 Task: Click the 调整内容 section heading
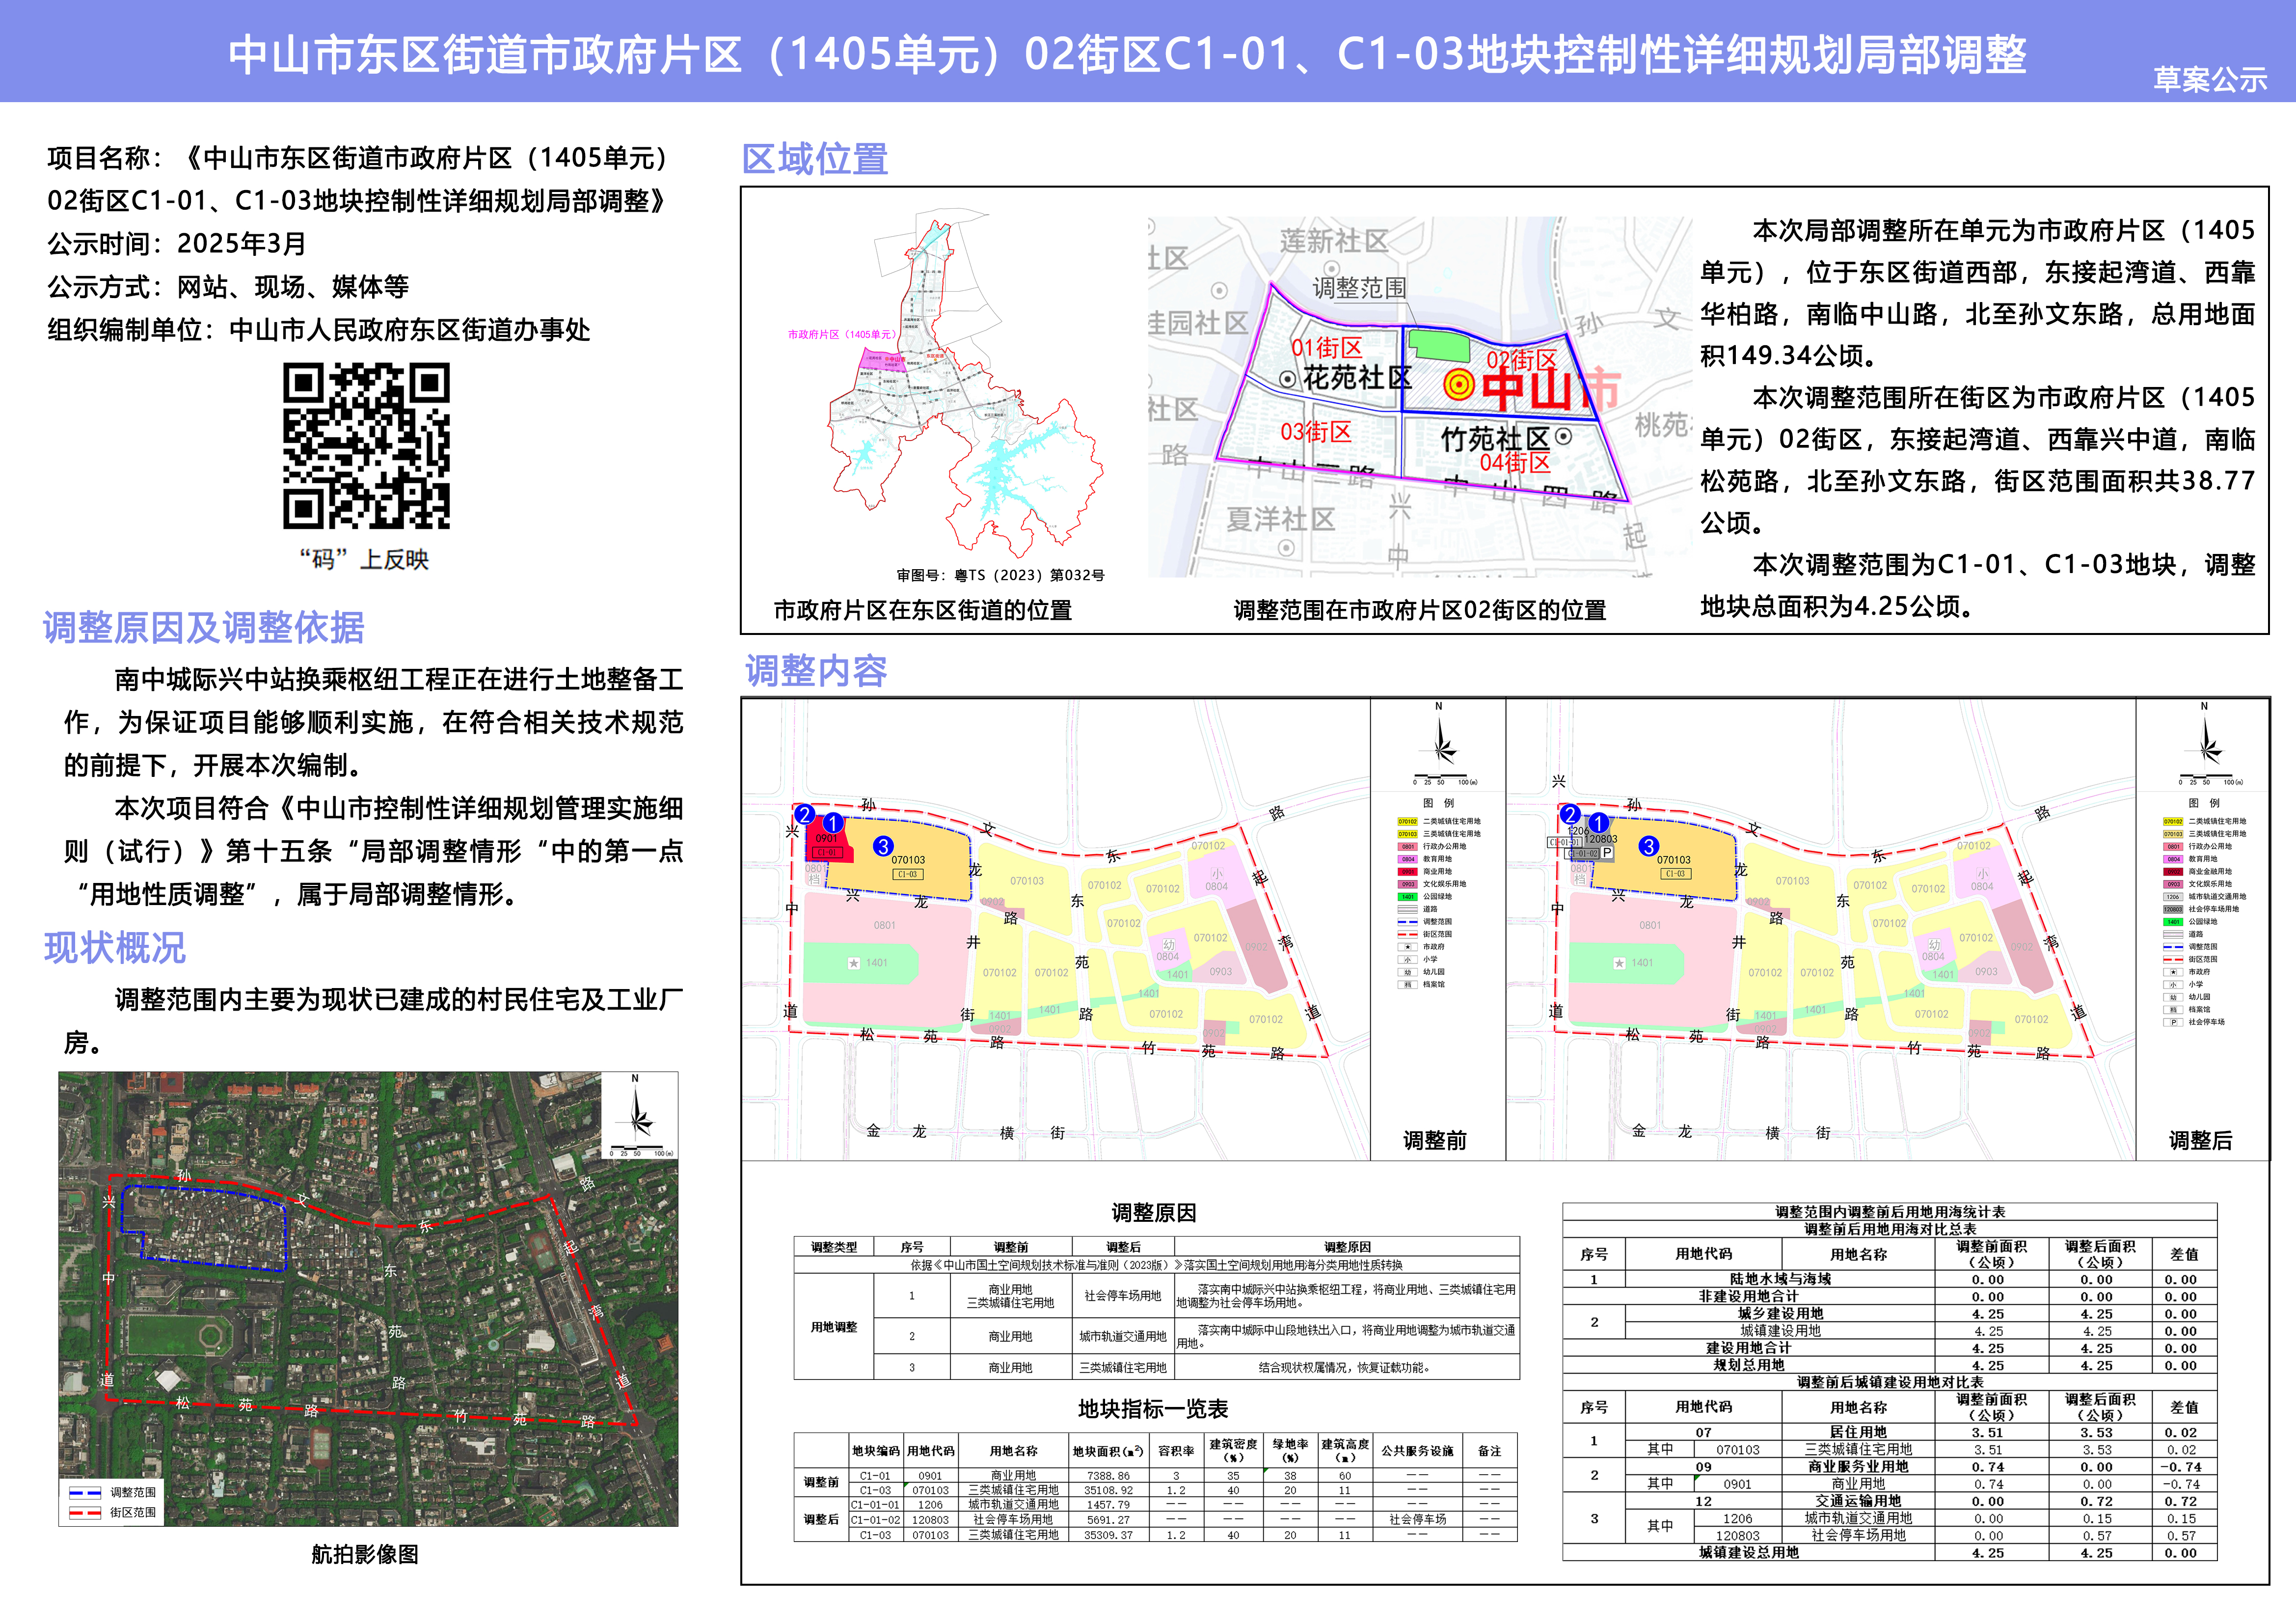816,670
